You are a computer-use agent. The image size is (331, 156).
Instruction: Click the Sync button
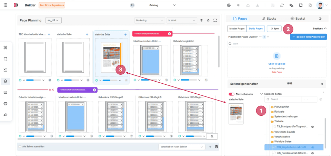coord(274,29)
